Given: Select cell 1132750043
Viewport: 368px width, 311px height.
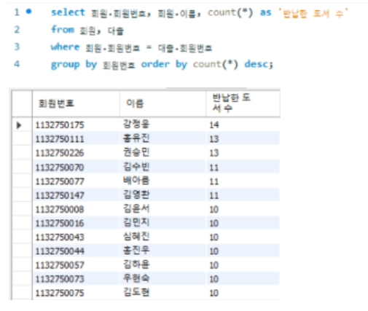Looking at the screenshot, I should point(76,237).
